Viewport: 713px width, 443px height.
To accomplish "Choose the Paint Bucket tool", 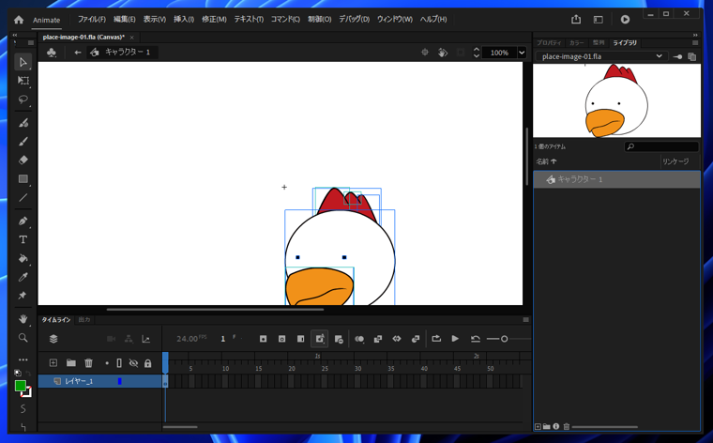I will (x=23, y=259).
